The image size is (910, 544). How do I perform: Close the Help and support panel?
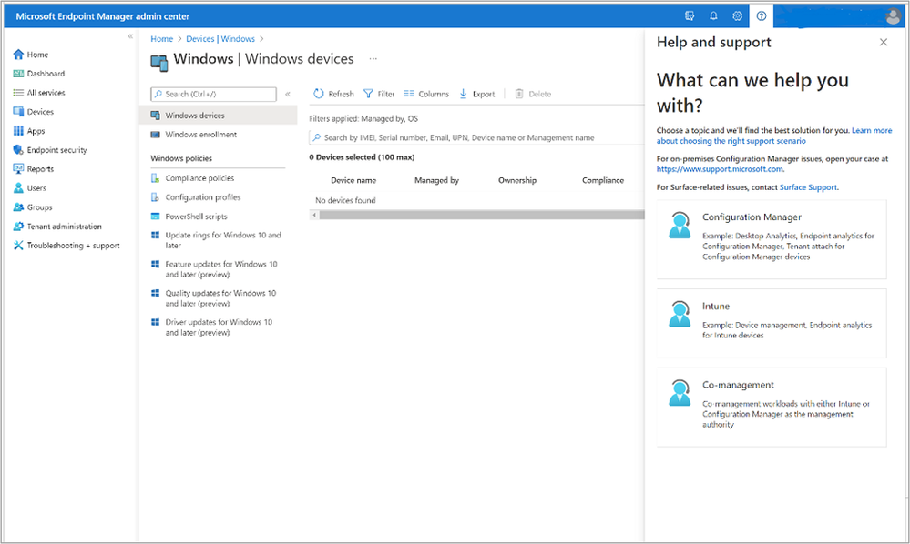(x=884, y=42)
